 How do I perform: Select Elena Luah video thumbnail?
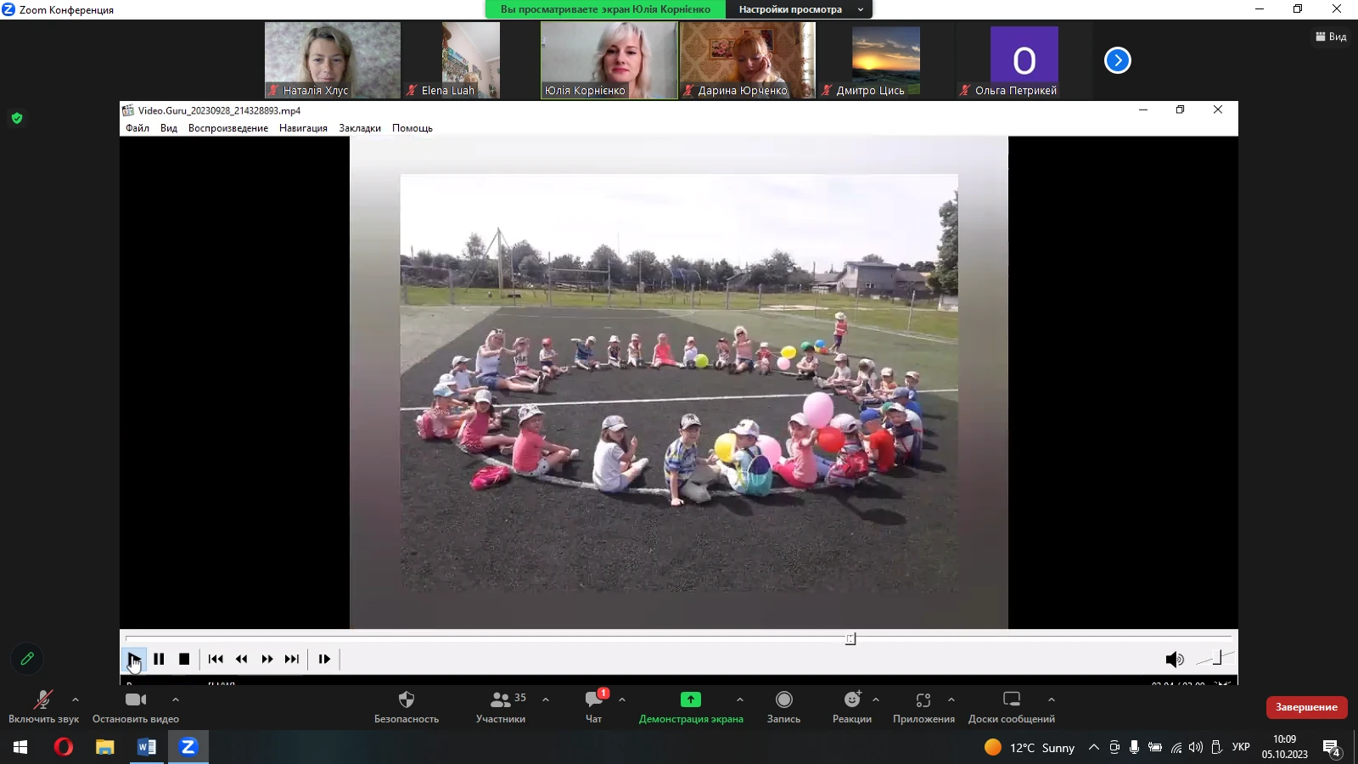click(471, 60)
